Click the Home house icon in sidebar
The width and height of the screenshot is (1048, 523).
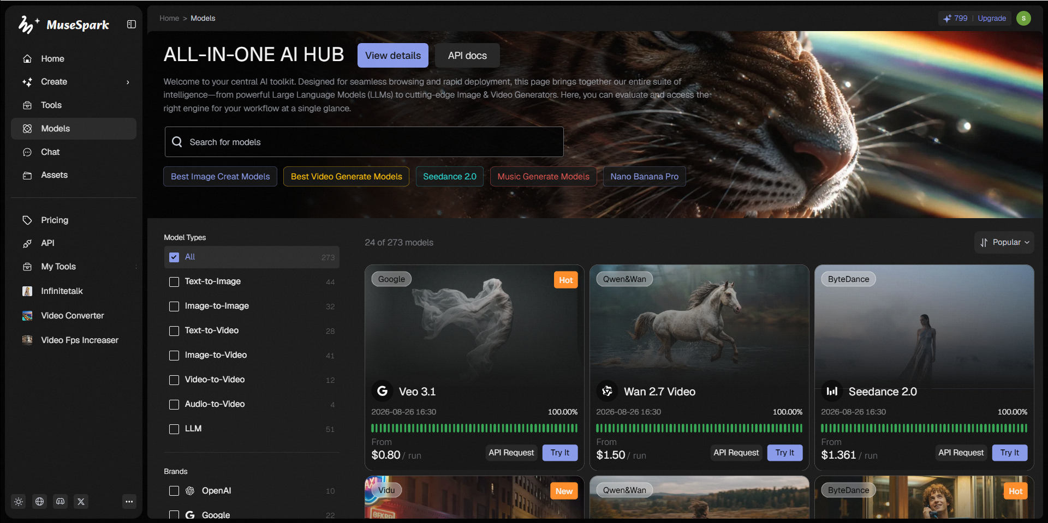click(27, 59)
